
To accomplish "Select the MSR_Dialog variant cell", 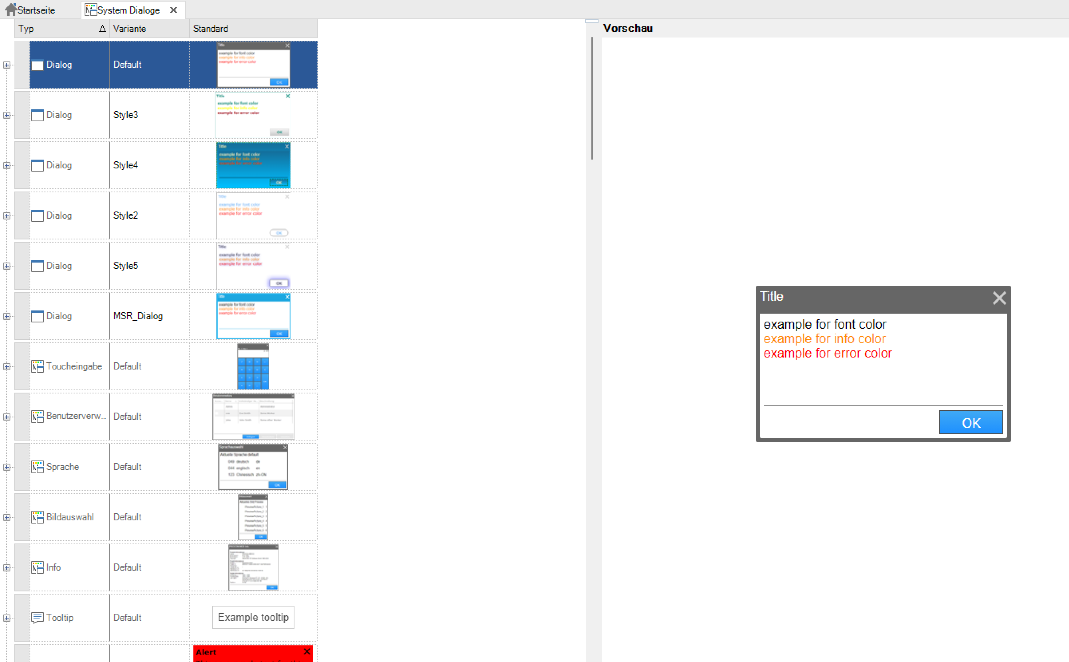I will 149,316.
